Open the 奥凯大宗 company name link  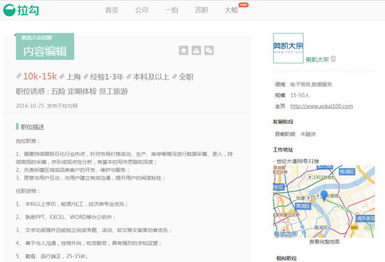coord(317,59)
